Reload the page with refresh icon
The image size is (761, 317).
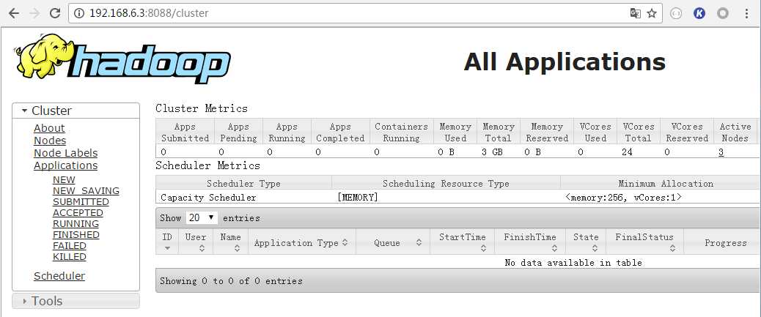(55, 14)
